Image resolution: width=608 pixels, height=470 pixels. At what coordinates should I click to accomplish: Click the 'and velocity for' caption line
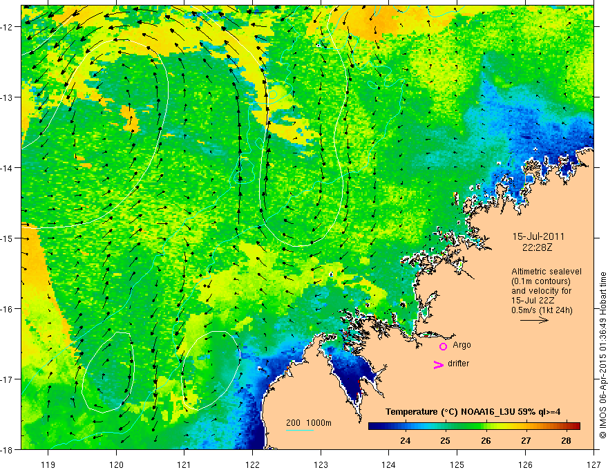(x=541, y=291)
